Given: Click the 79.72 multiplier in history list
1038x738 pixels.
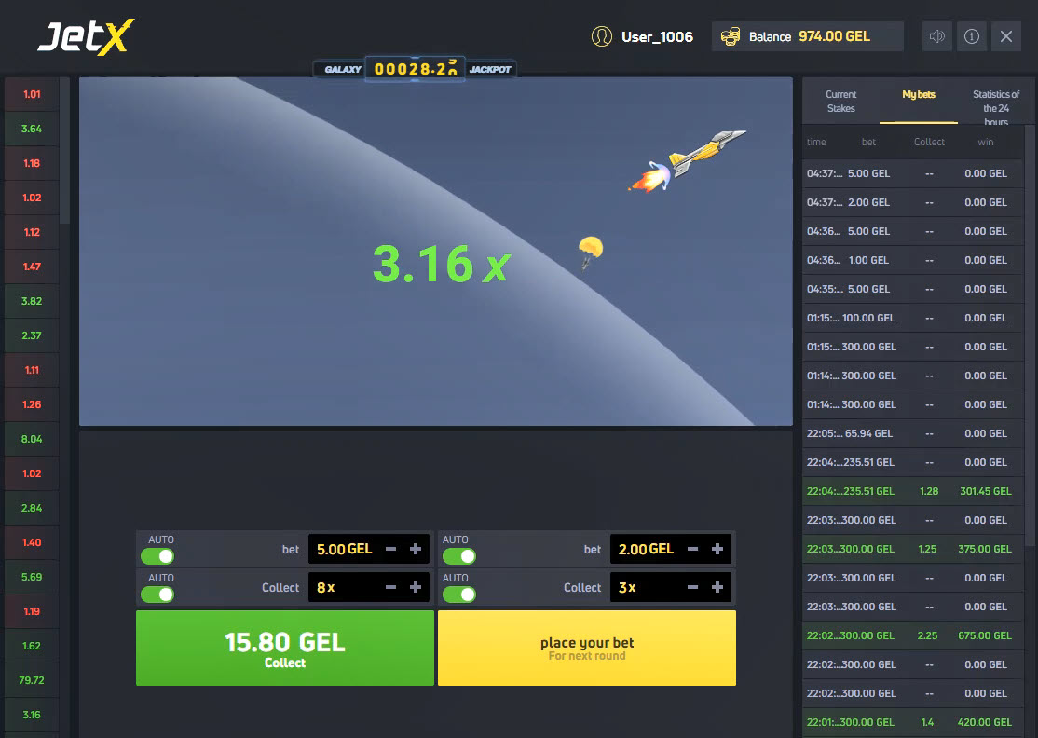Looking at the screenshot, I should (x=32, y=680).
